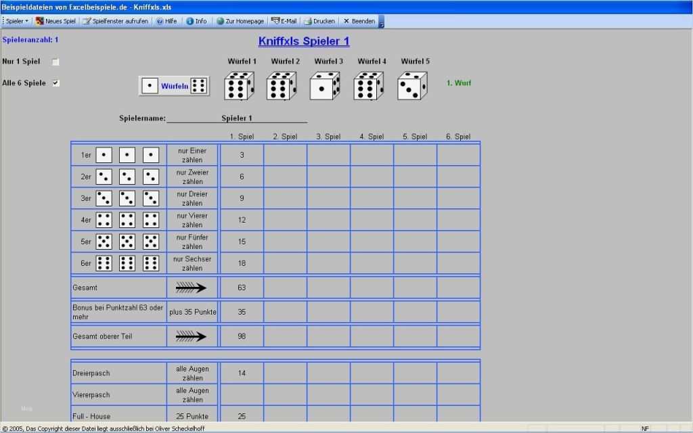Select 1er score cell with value 3

pyautogui.click(x=242, y=155)
